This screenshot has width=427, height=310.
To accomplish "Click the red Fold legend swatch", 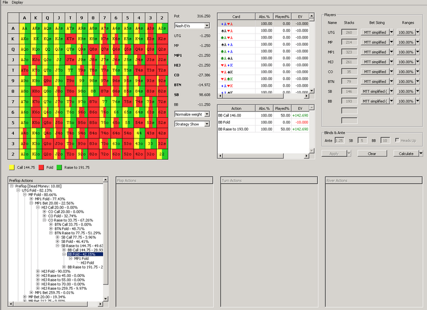I will pos(41,167).
